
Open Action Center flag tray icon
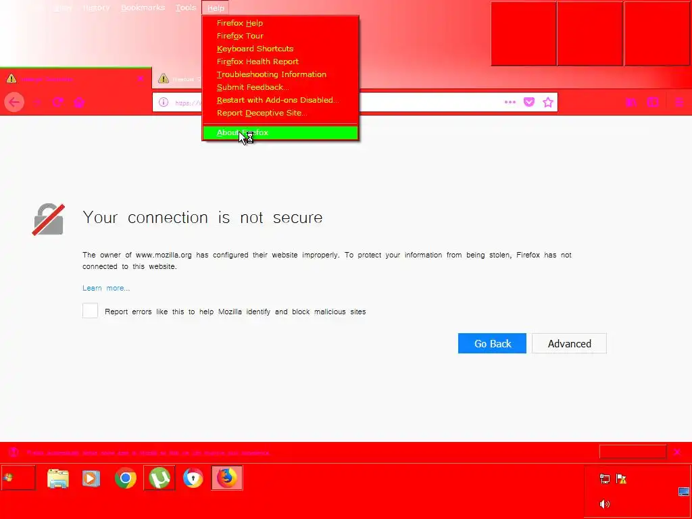[x=622, y=478]
